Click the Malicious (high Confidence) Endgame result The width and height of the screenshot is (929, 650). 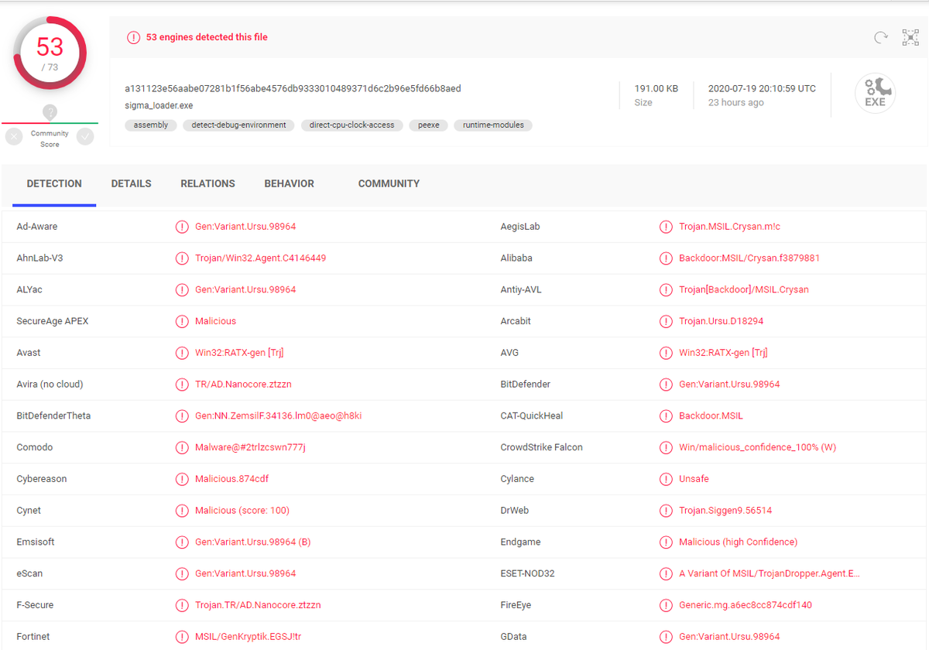coord(738,542)
